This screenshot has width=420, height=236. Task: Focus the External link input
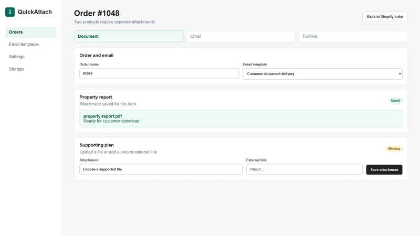click(304, 169)
